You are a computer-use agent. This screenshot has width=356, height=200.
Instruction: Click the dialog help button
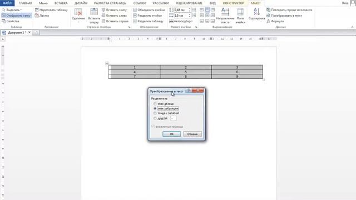pyautogui.click(x=188, y=91)
